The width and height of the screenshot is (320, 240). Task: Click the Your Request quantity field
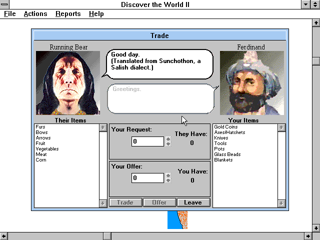coord(148,141)
